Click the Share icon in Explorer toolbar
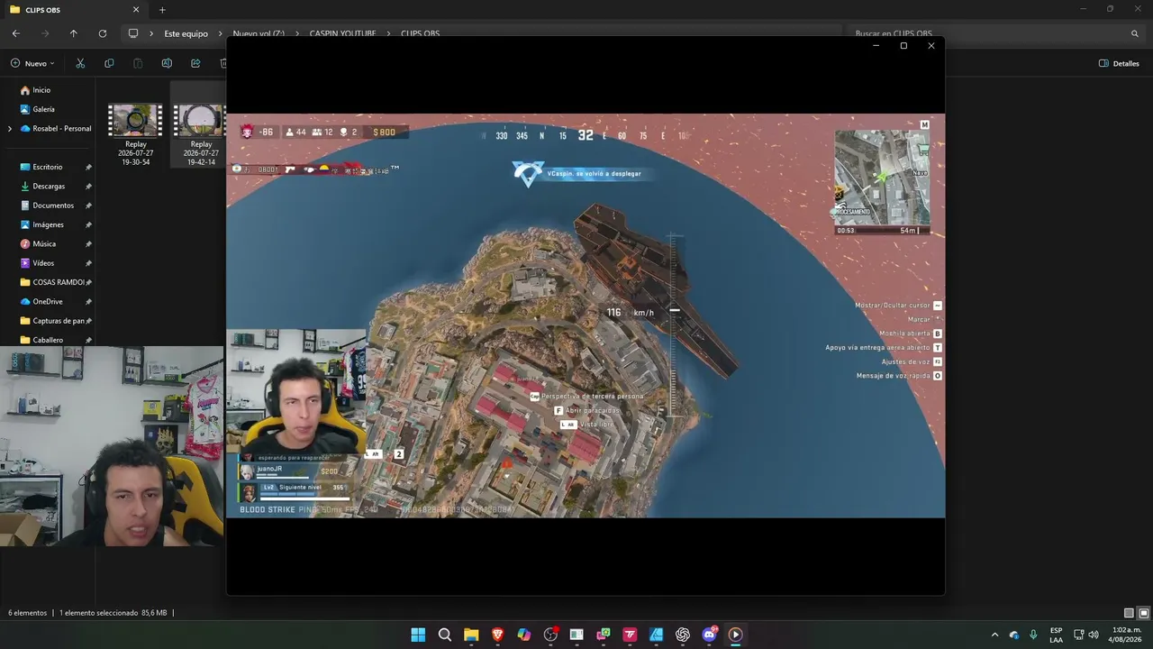The width and height of the screenshot is (1153, 649). point(195,63)
